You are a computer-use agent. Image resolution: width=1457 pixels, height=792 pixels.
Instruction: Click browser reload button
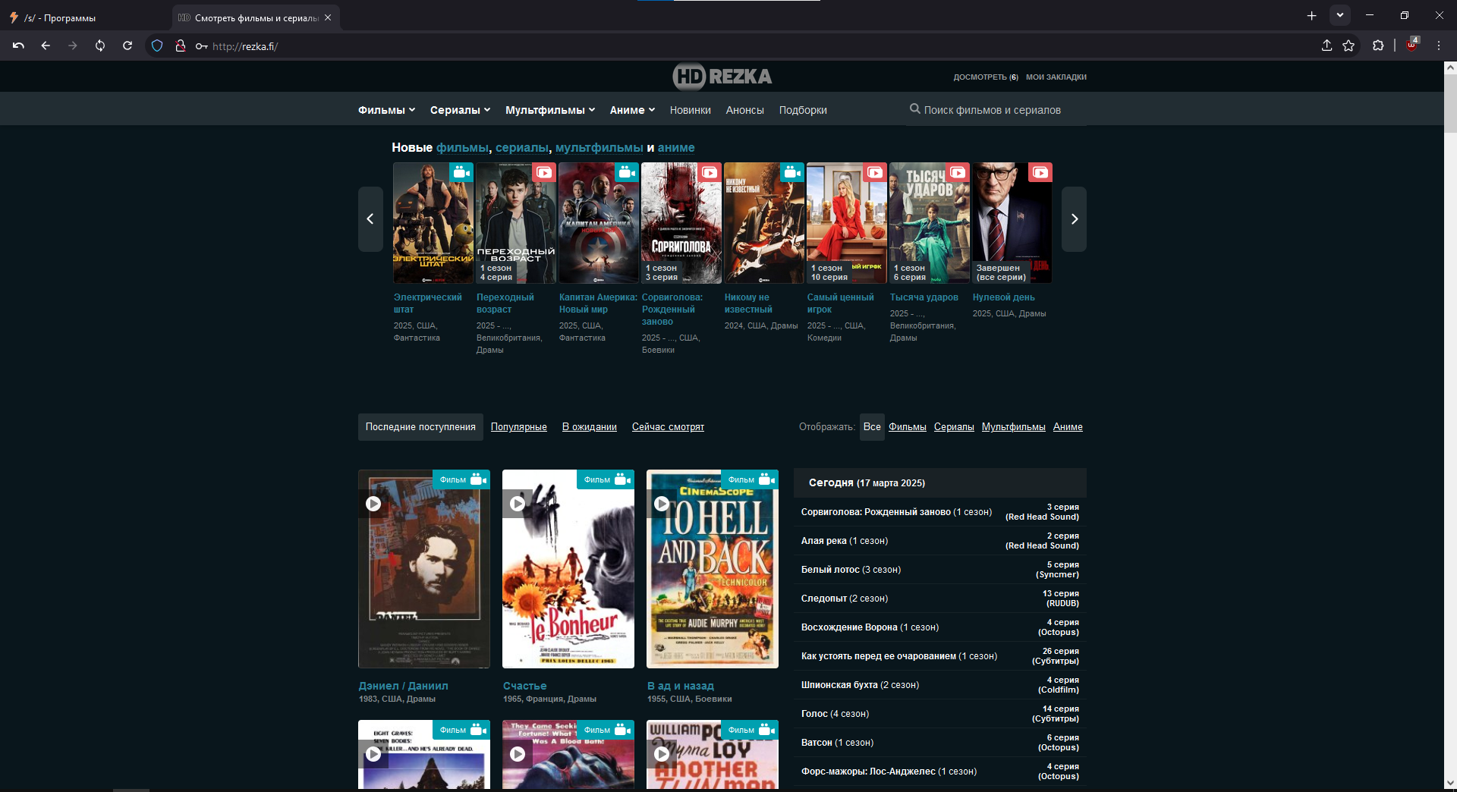pyautogui.click(x=127, y=46)
